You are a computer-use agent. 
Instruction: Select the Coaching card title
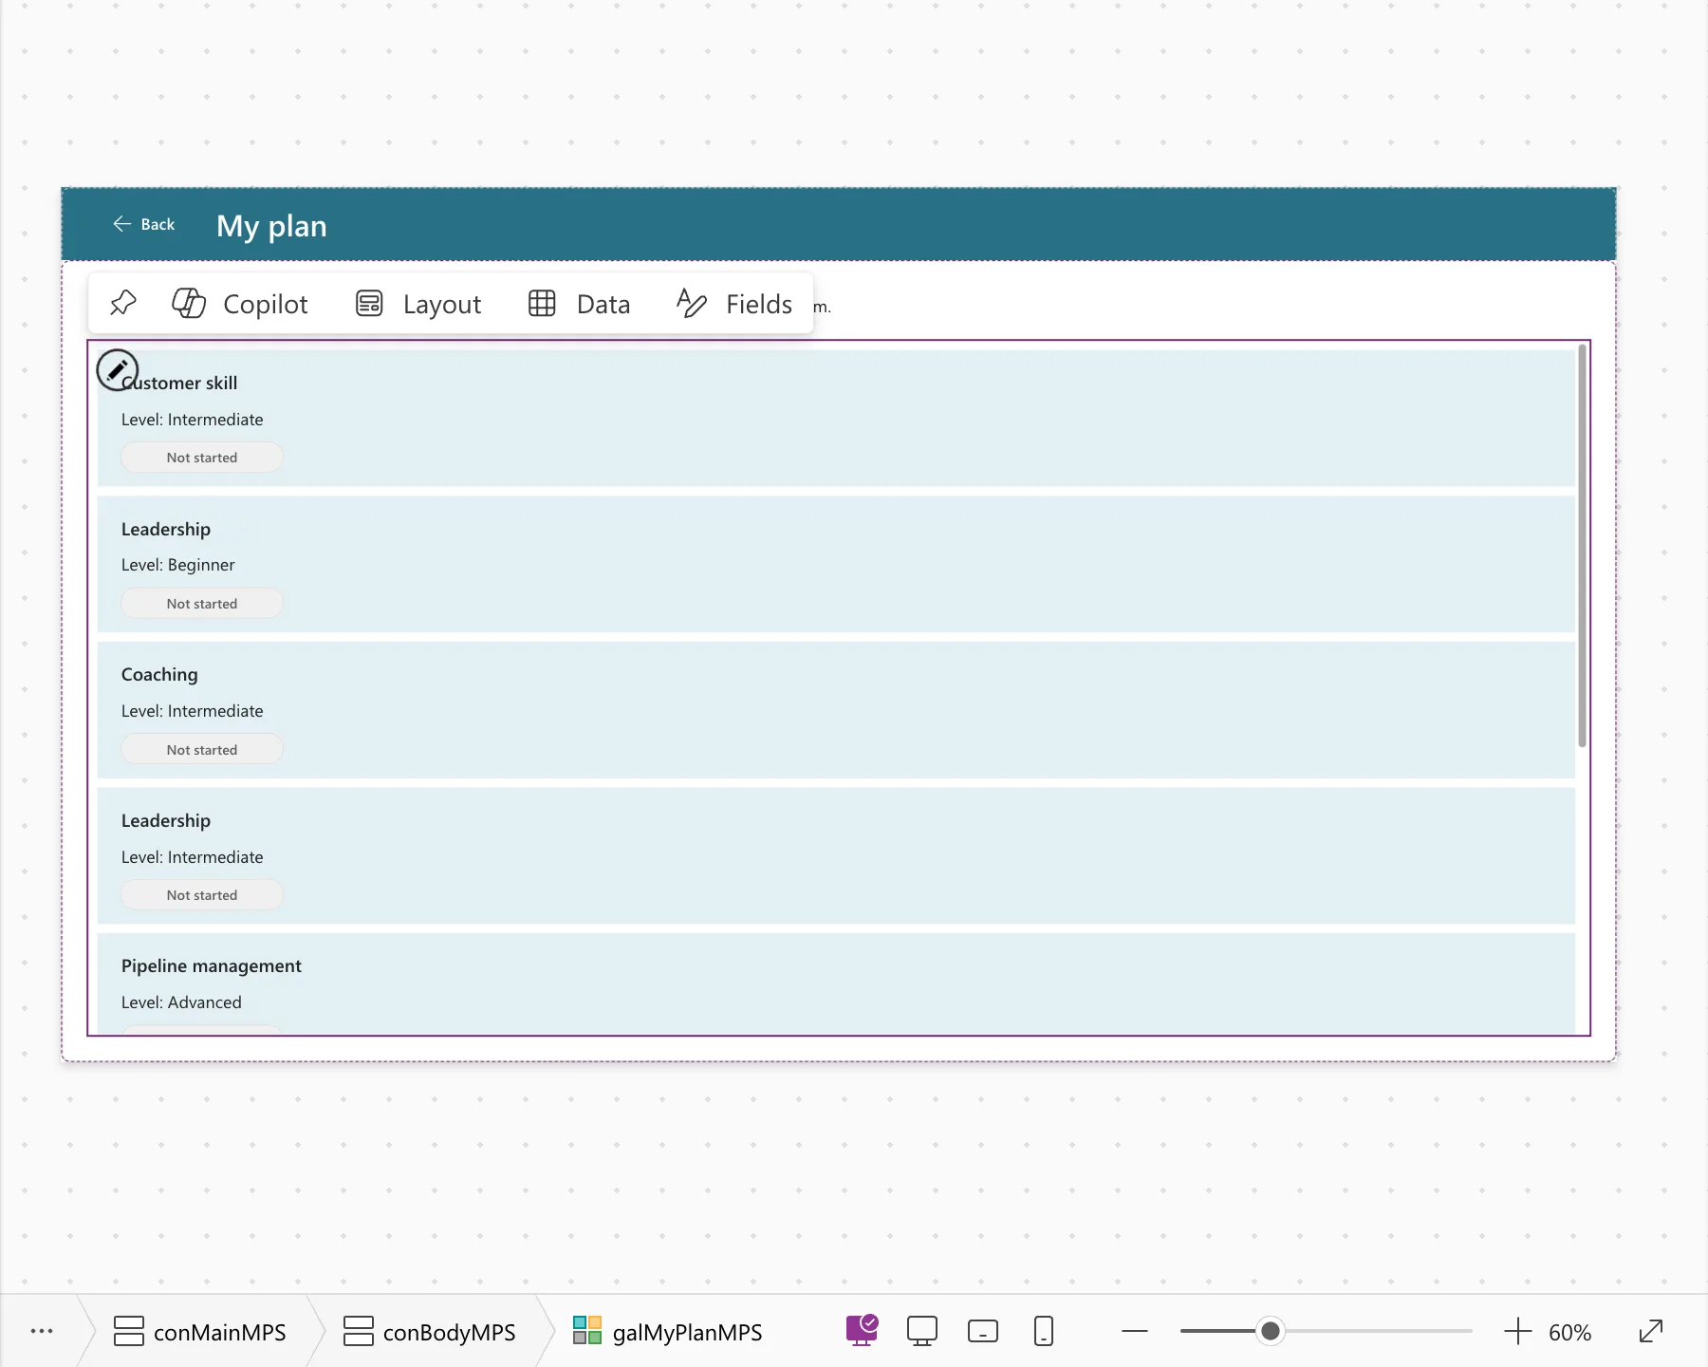159,675
